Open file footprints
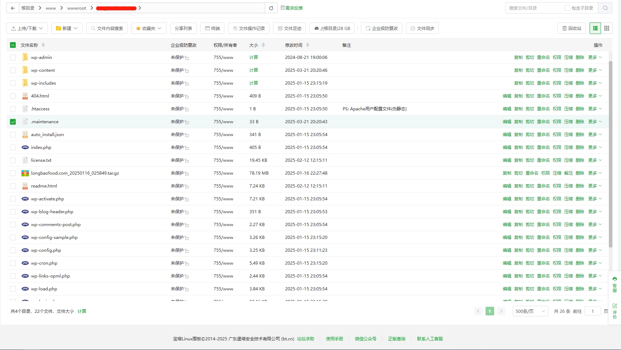The height and width of the screenshot is (350, 621). point(289,28)
